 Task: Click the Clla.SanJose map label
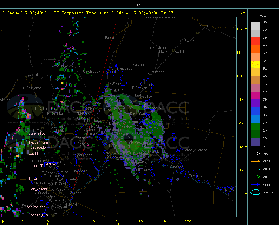(154, 48)
